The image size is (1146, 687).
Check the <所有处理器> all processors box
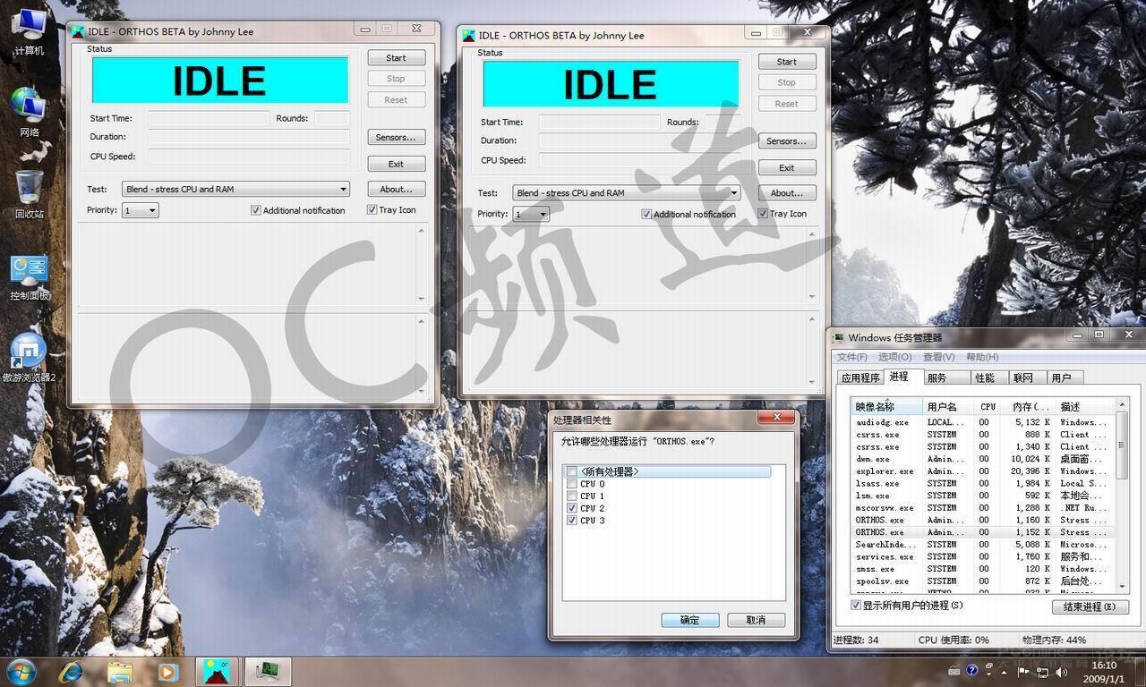point(571,471)
